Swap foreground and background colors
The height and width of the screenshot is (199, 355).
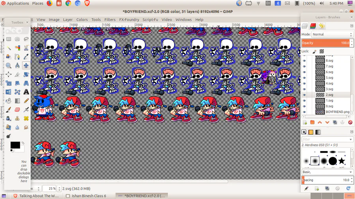tap(22, 143)
